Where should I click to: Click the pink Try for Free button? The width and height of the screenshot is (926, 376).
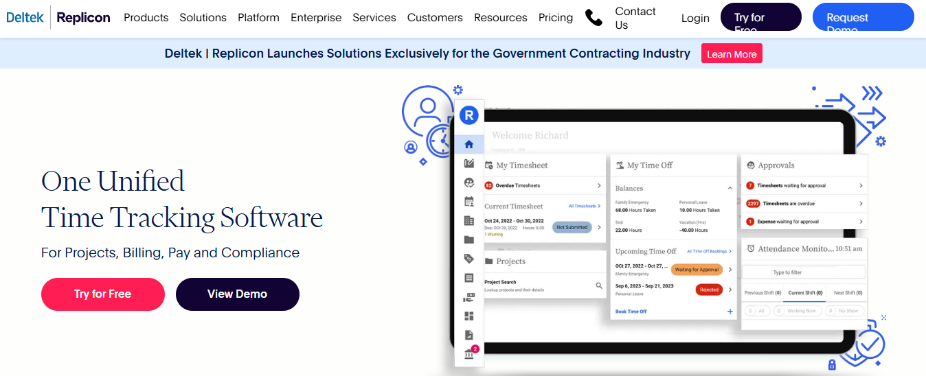[x=103, y=294]
